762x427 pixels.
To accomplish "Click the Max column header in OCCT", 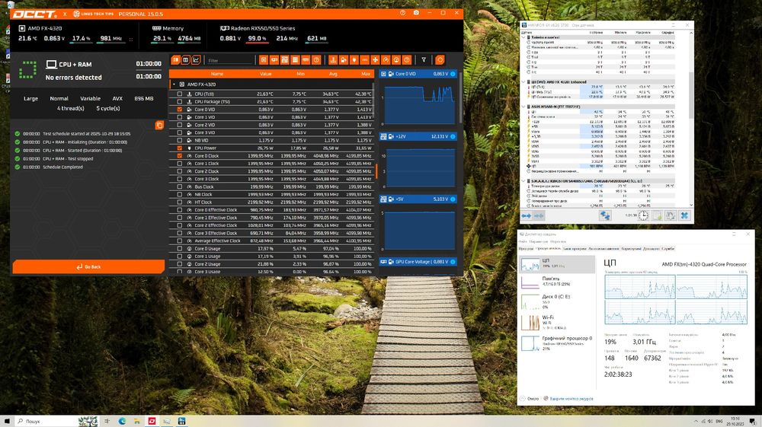I will click(366, 74).
